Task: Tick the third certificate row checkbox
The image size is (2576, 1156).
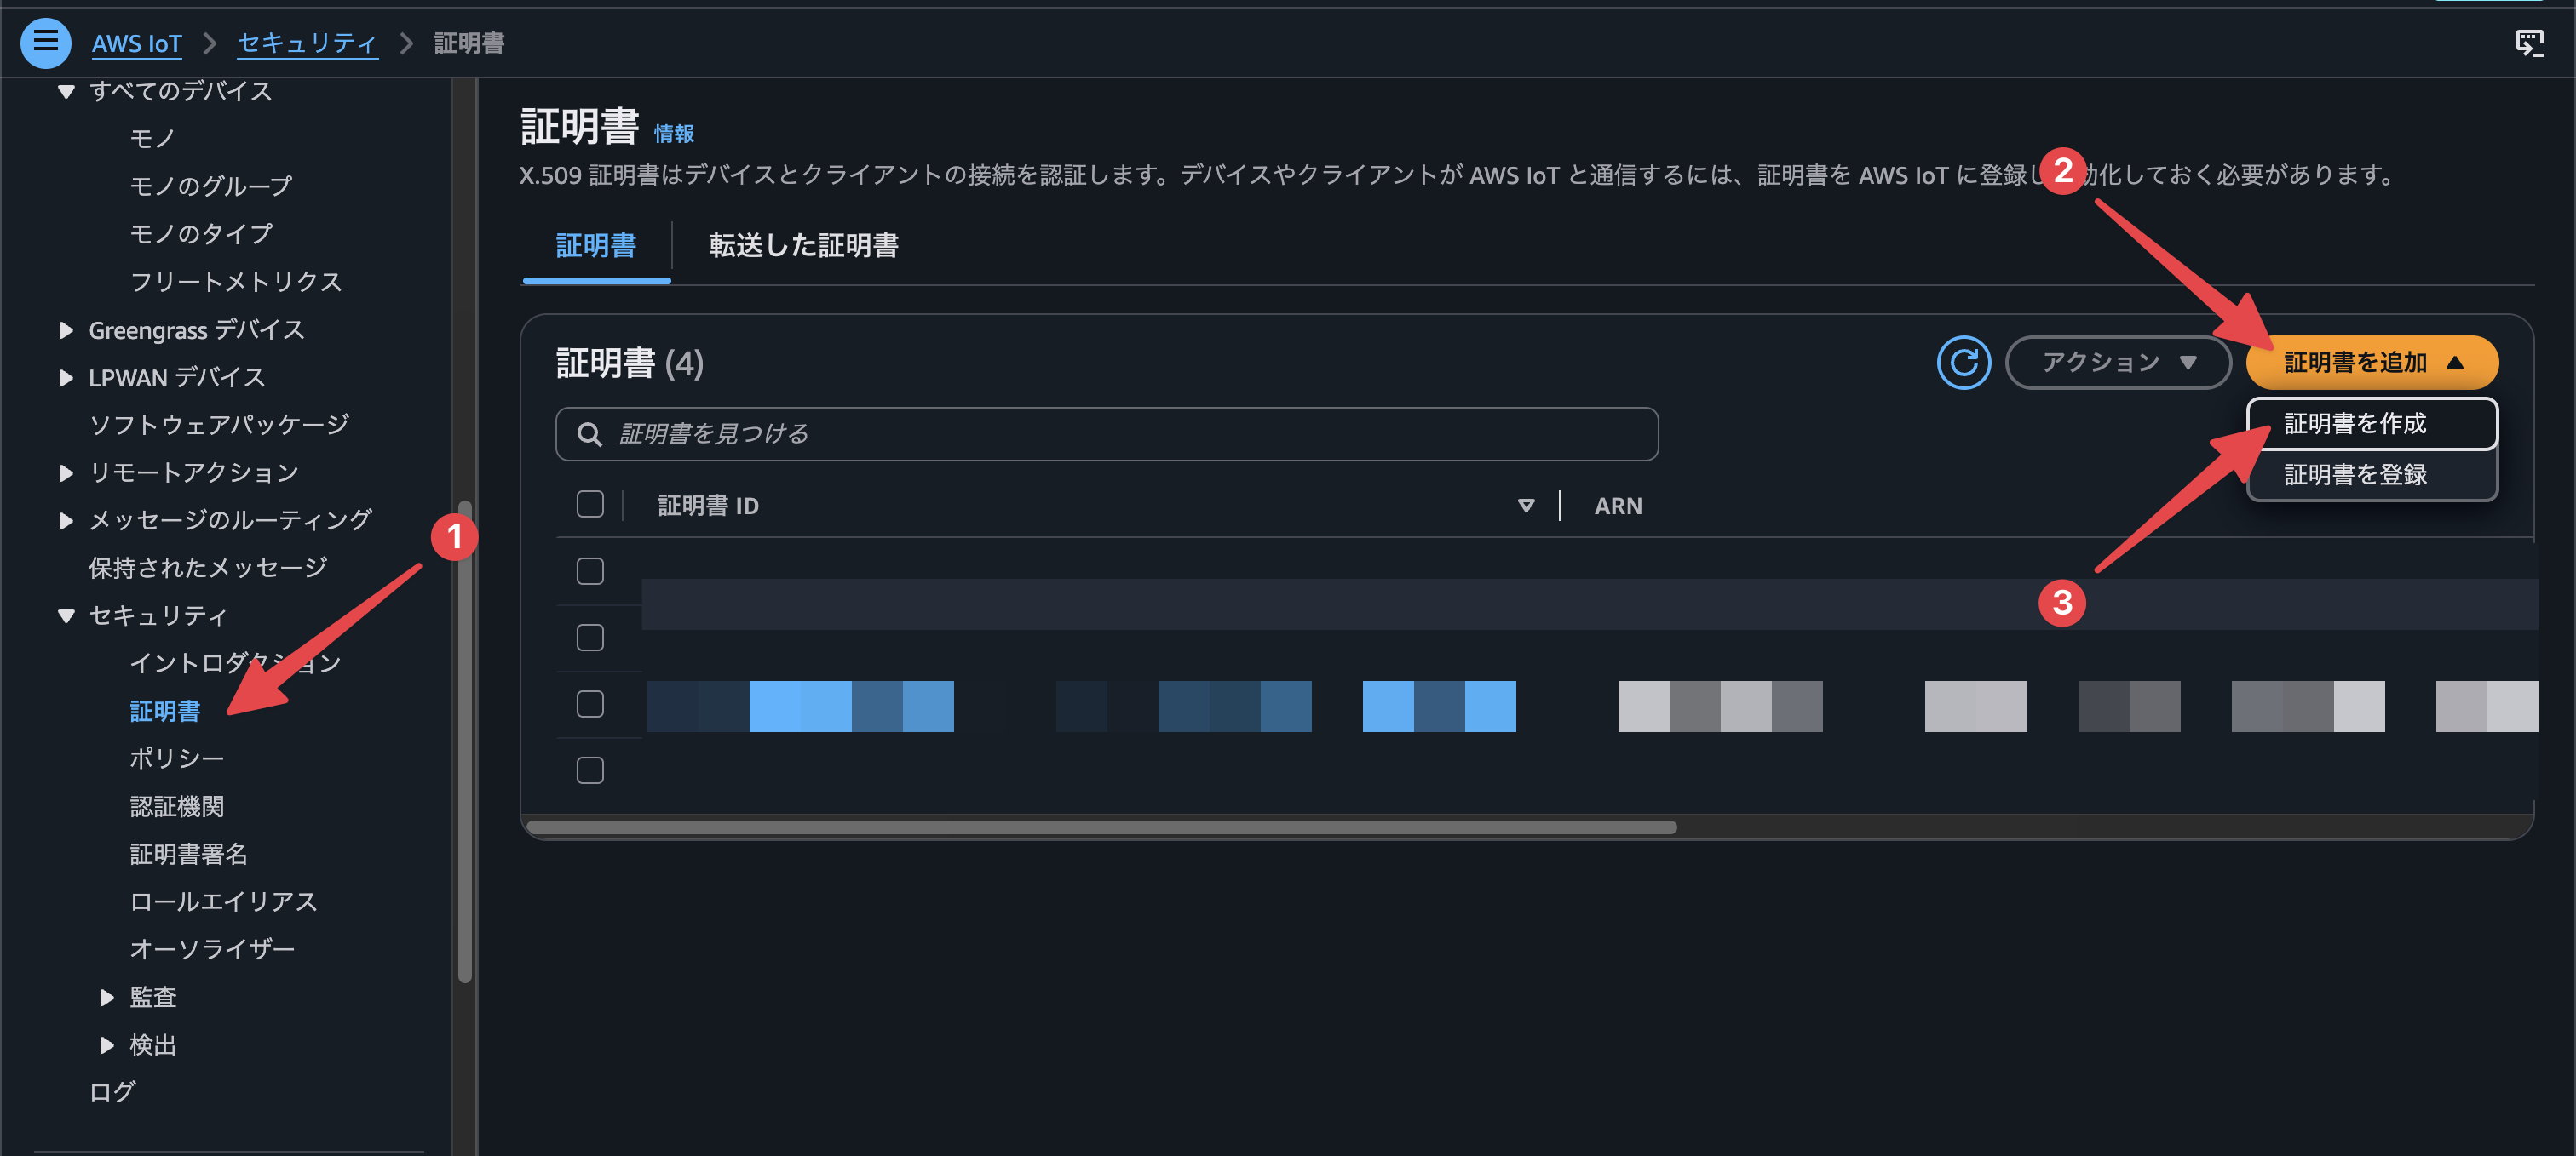Action: [x=590, y=704]
